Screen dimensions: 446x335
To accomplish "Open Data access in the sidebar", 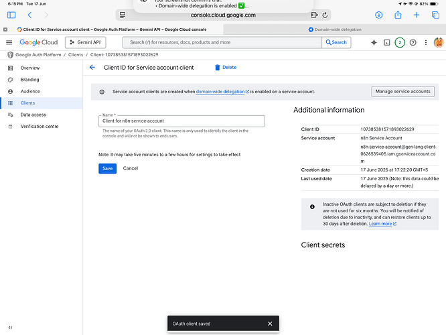I will pyautogui.click(x=42, y=115).
